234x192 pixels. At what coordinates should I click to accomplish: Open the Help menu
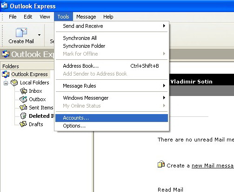coord(108,17)
